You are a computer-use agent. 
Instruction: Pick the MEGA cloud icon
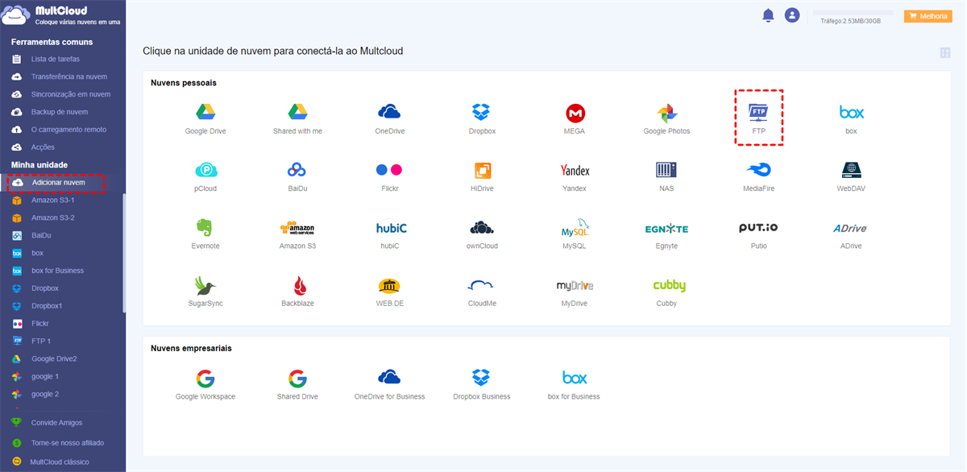(575, 118)
